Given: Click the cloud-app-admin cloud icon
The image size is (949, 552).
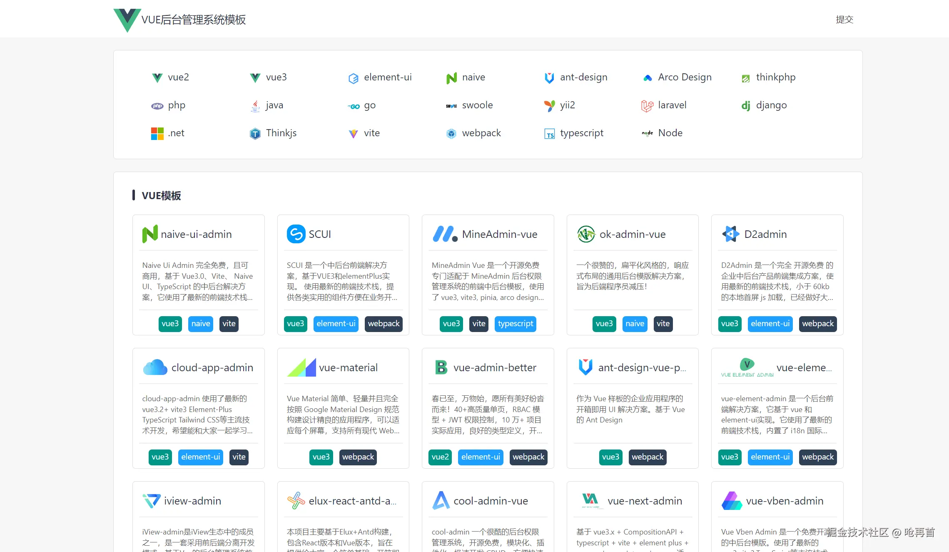Looking at the screenshot, I should (155, 367).
